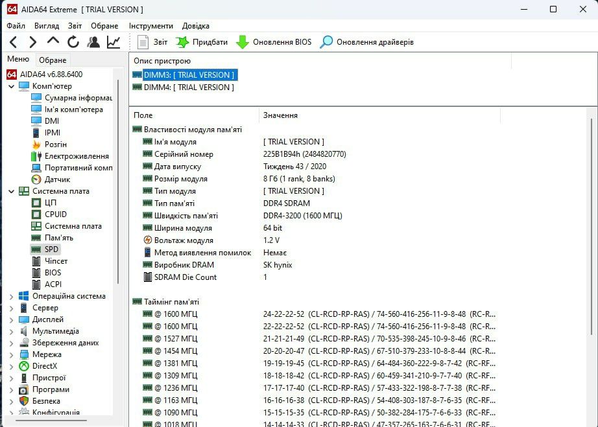
Task: Expand the Мультимедіа tree node
Action: point(12,331)
